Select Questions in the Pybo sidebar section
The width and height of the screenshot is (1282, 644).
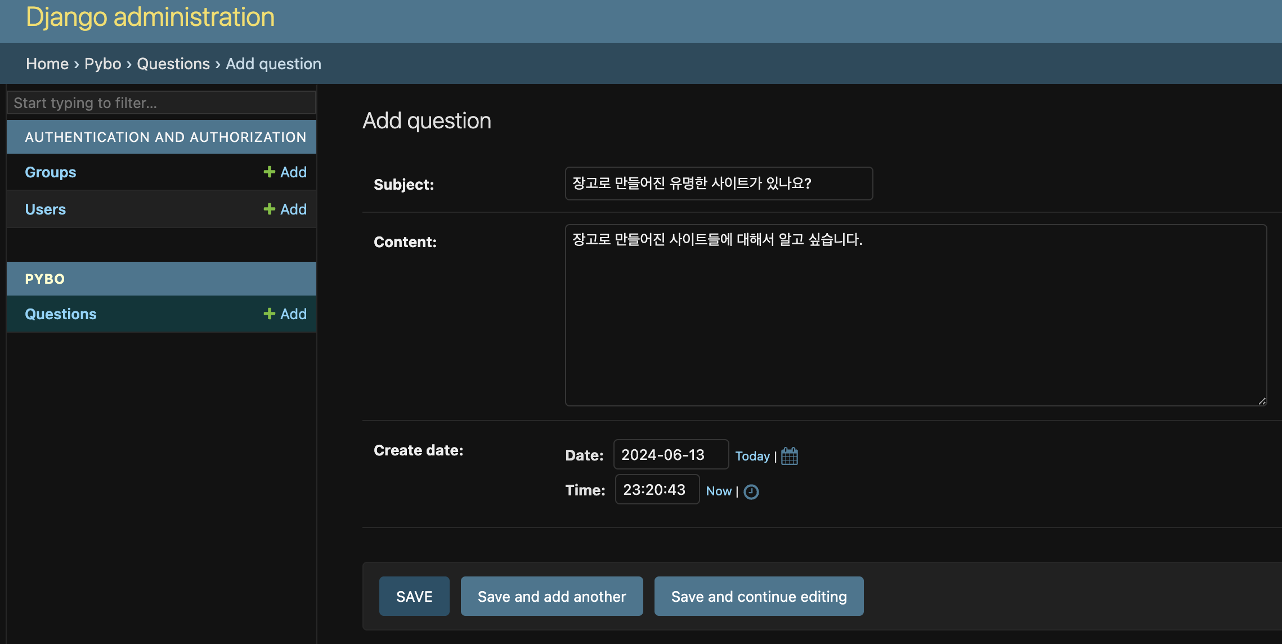click(x=61, y=314)
